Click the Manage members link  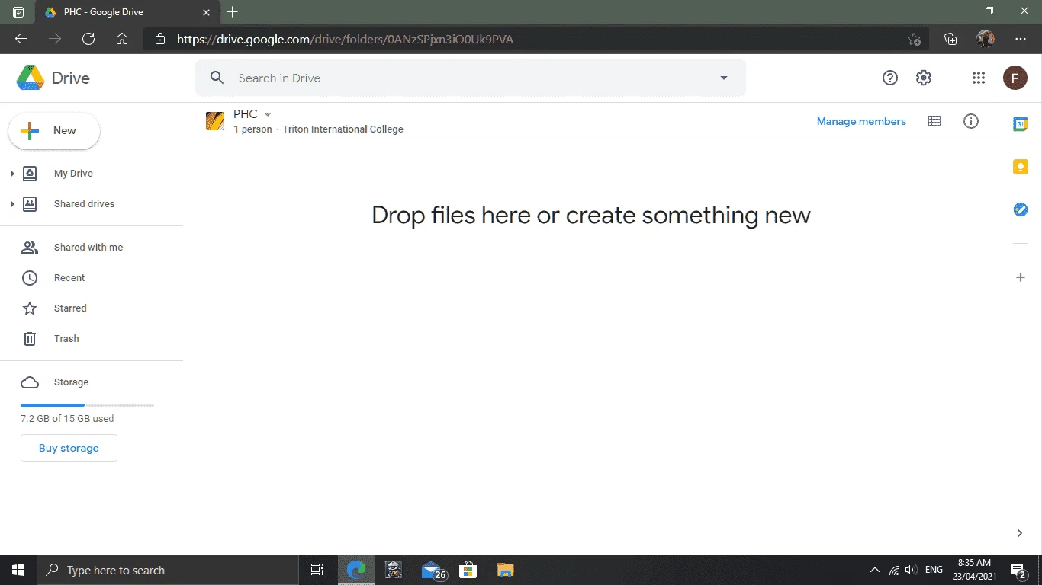pos(861,121)
